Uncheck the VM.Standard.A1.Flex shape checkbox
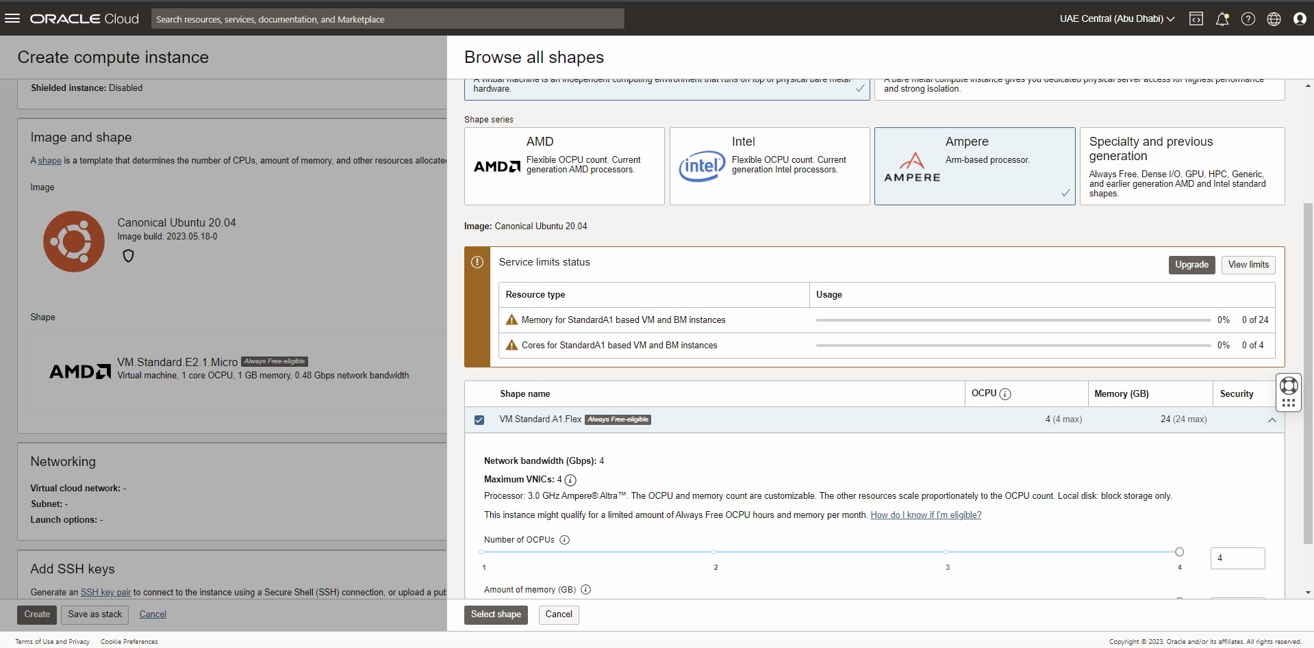This screenshot has width=1314, height=648. pos(479,419)
